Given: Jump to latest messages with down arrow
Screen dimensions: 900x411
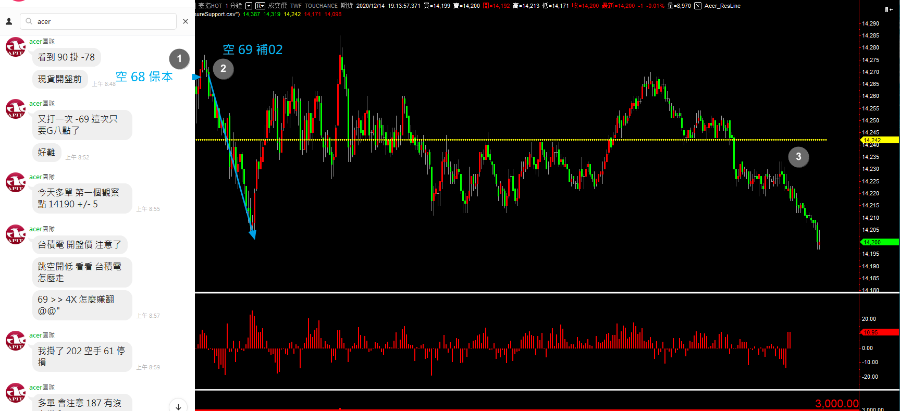Looking at the screenshot, I should [178, 406].
